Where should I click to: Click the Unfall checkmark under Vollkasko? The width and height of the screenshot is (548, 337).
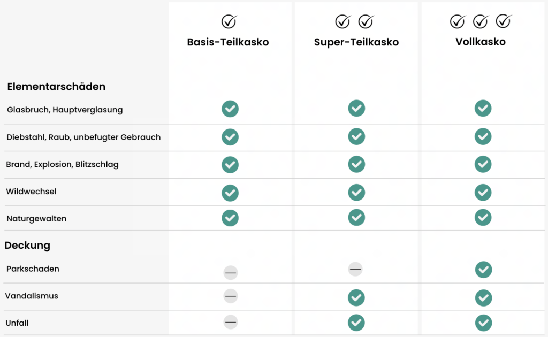point(484,323)
